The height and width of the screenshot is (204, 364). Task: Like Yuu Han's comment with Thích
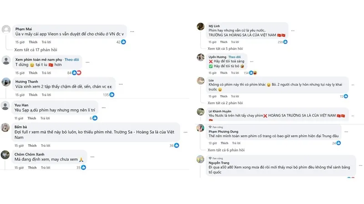pos(32,118)
